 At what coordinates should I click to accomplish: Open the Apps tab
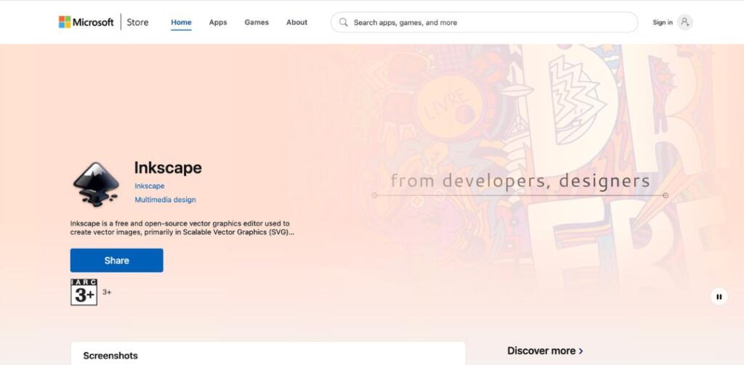218,22
